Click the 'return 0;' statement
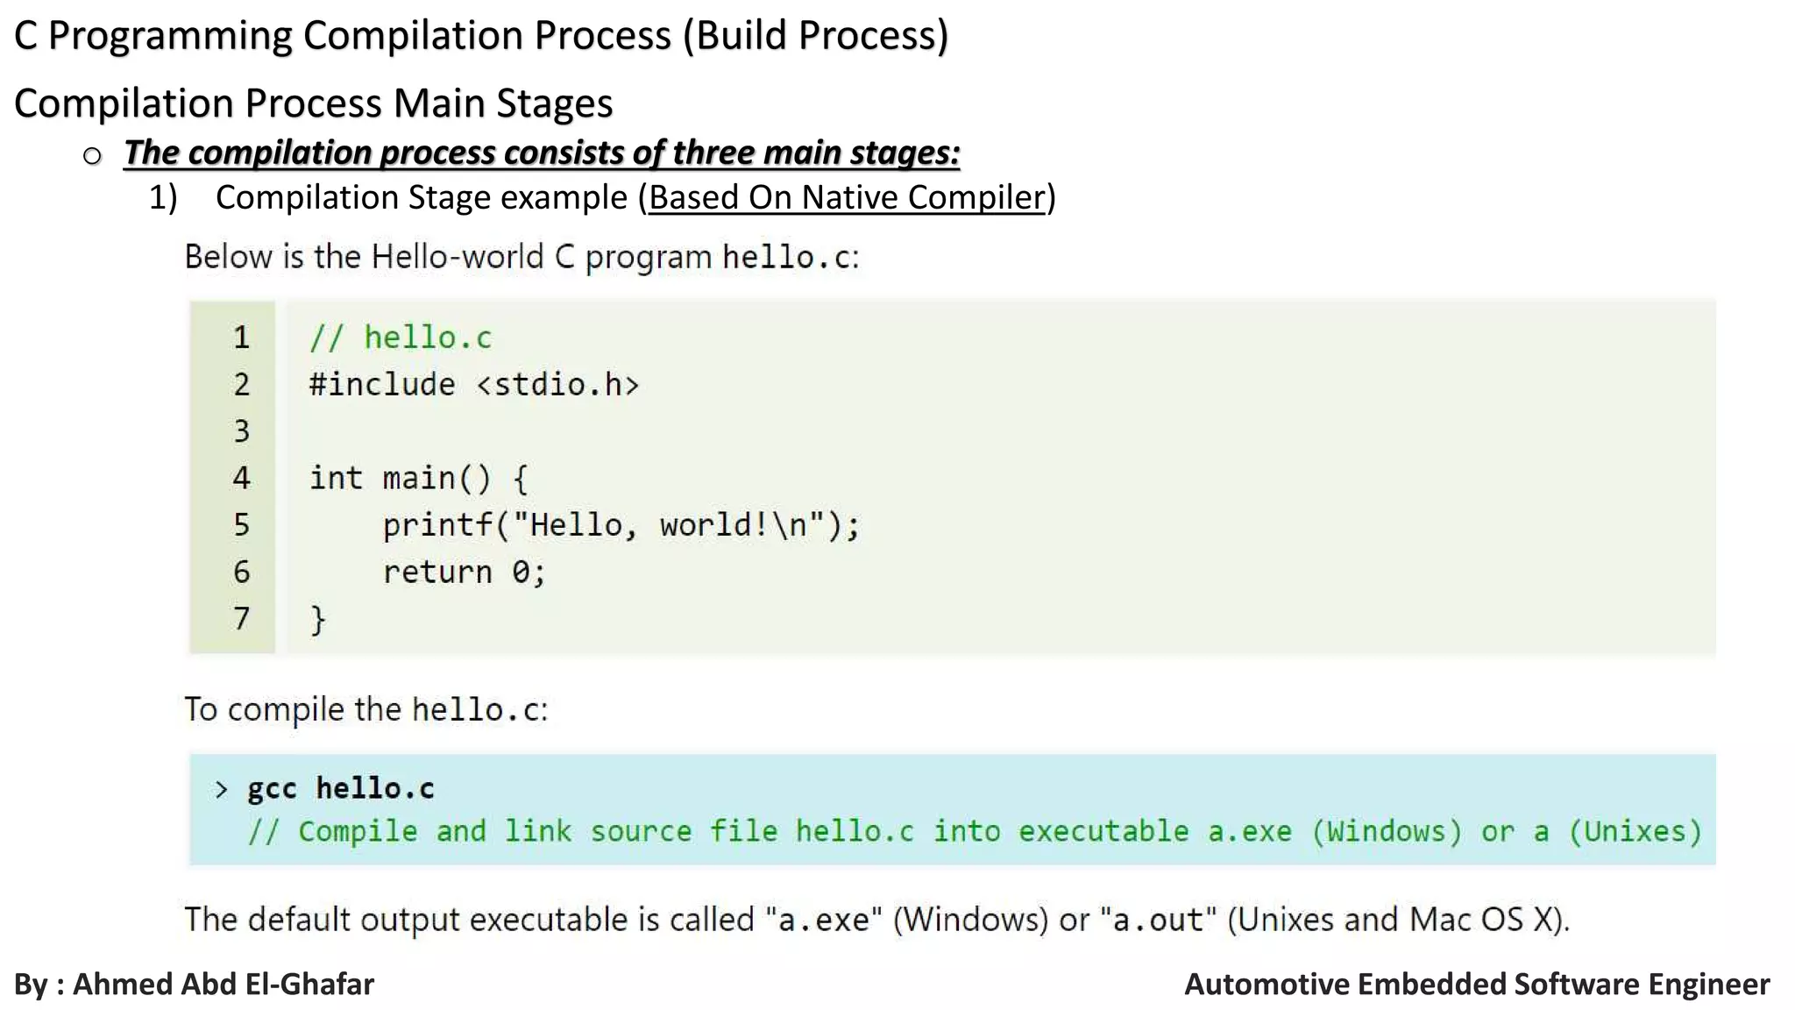This screenshot has width=1795, height=1010. pyautogui.click(x=464, y=573)
